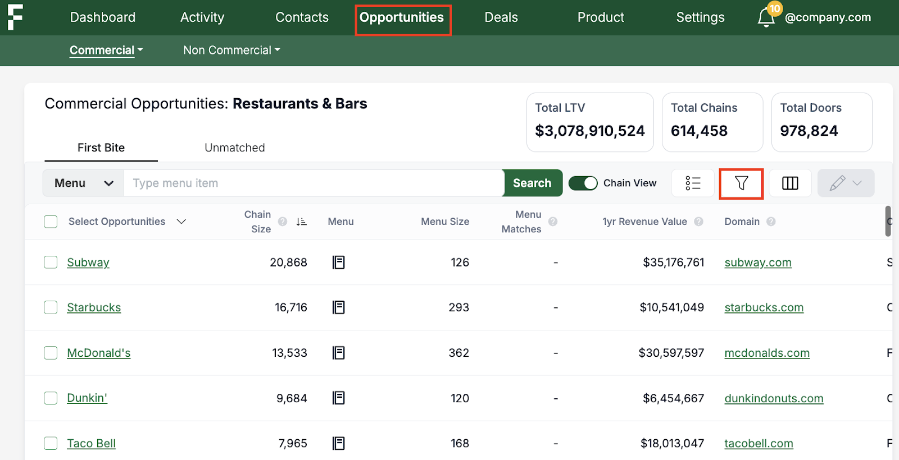This screenshot has height=460, width=899.
Task: Open the Subway chain link
Action: [88, 263]
